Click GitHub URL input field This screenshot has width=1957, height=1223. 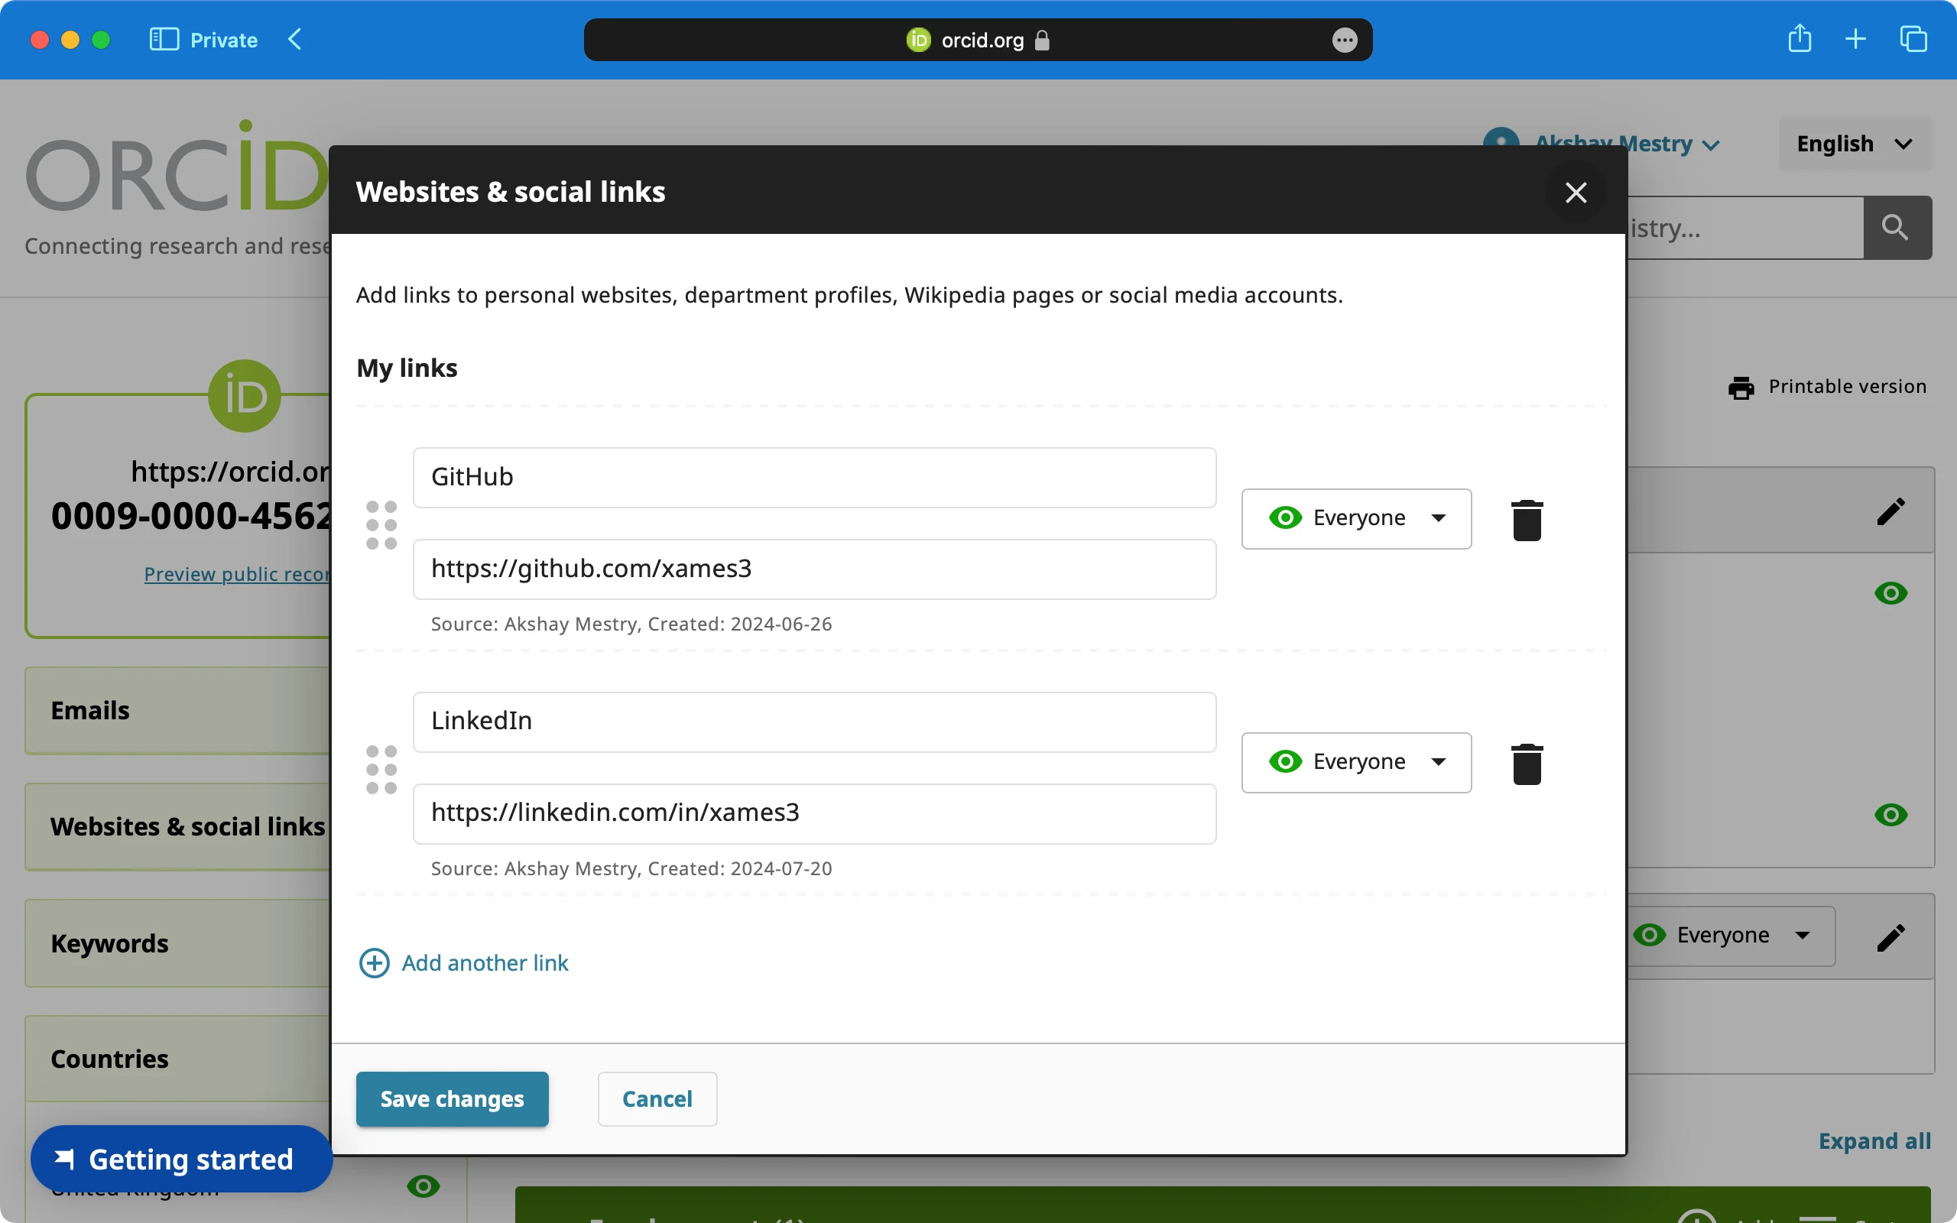[x=813, y=568]
